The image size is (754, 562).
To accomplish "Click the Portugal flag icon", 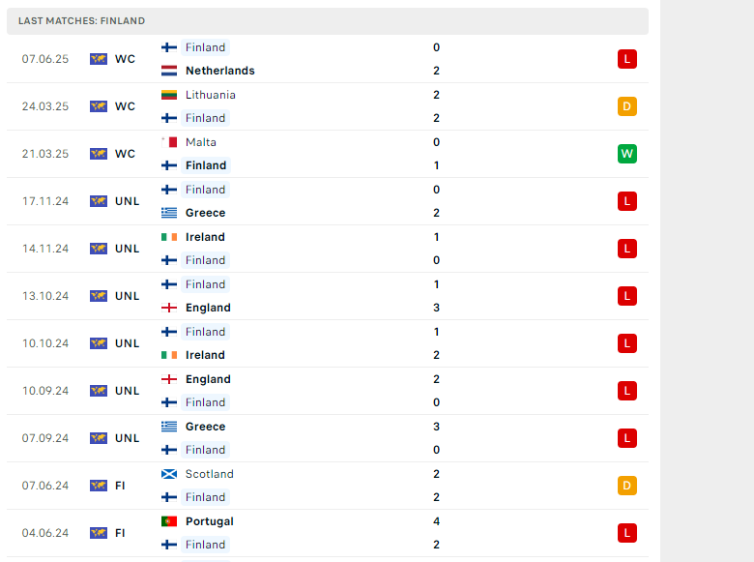I will point(169,521).
